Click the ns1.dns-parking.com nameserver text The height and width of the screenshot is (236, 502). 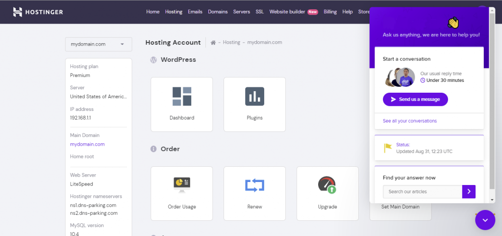coord(93,205)
